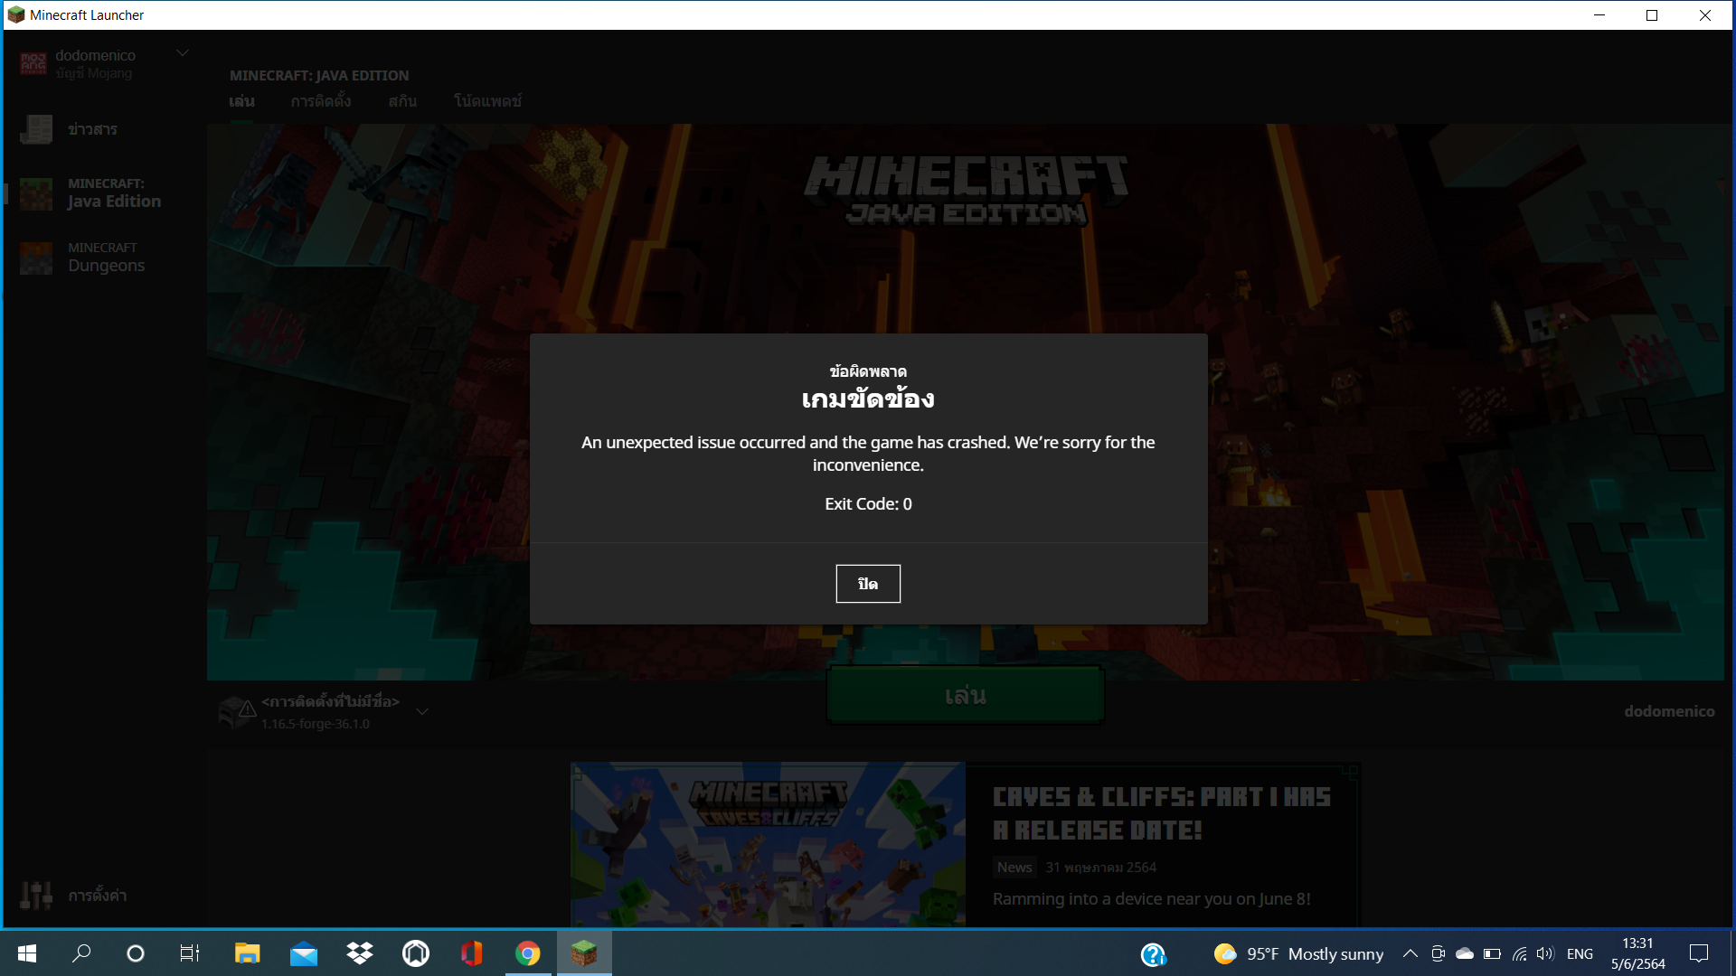Screen dimensions: 1736x976
Task: Open Dropbox from the taskbar
Action: (360, 953)
